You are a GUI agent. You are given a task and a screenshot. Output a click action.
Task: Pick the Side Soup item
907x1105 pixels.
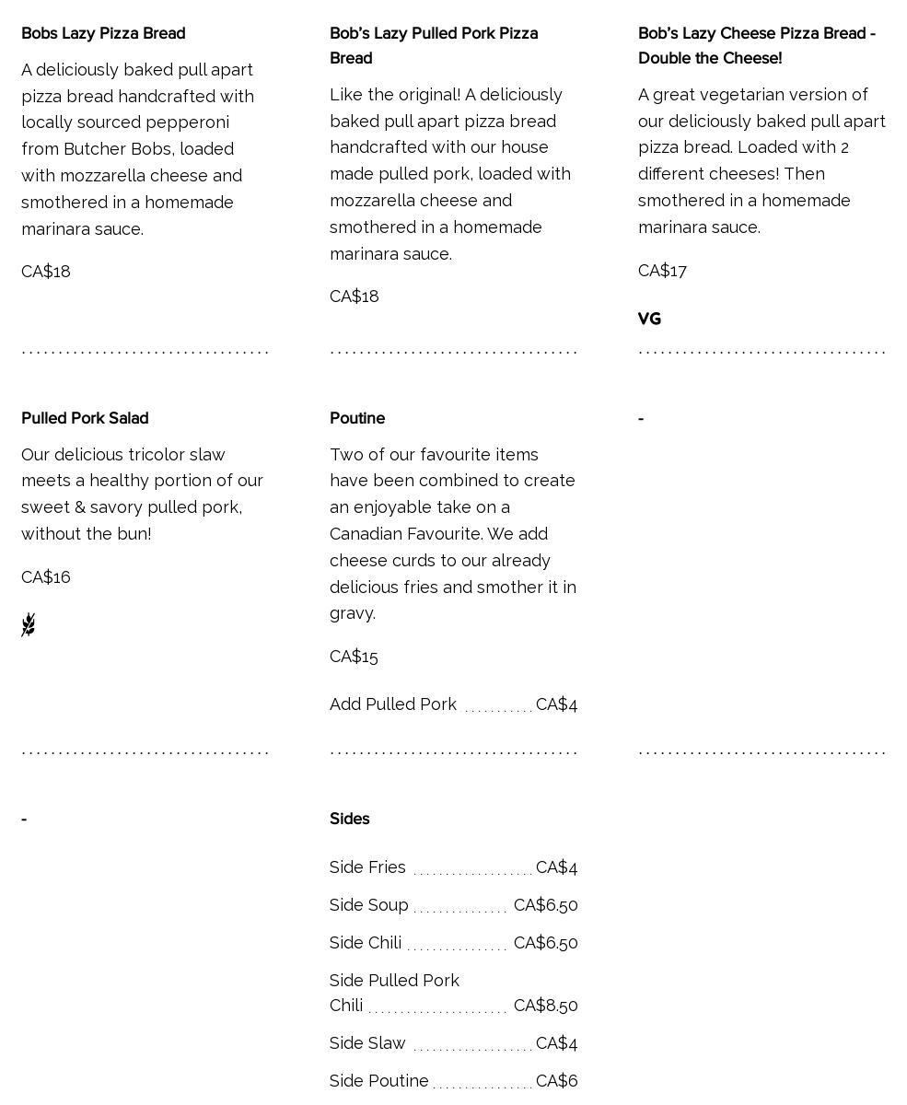(369, 905)
